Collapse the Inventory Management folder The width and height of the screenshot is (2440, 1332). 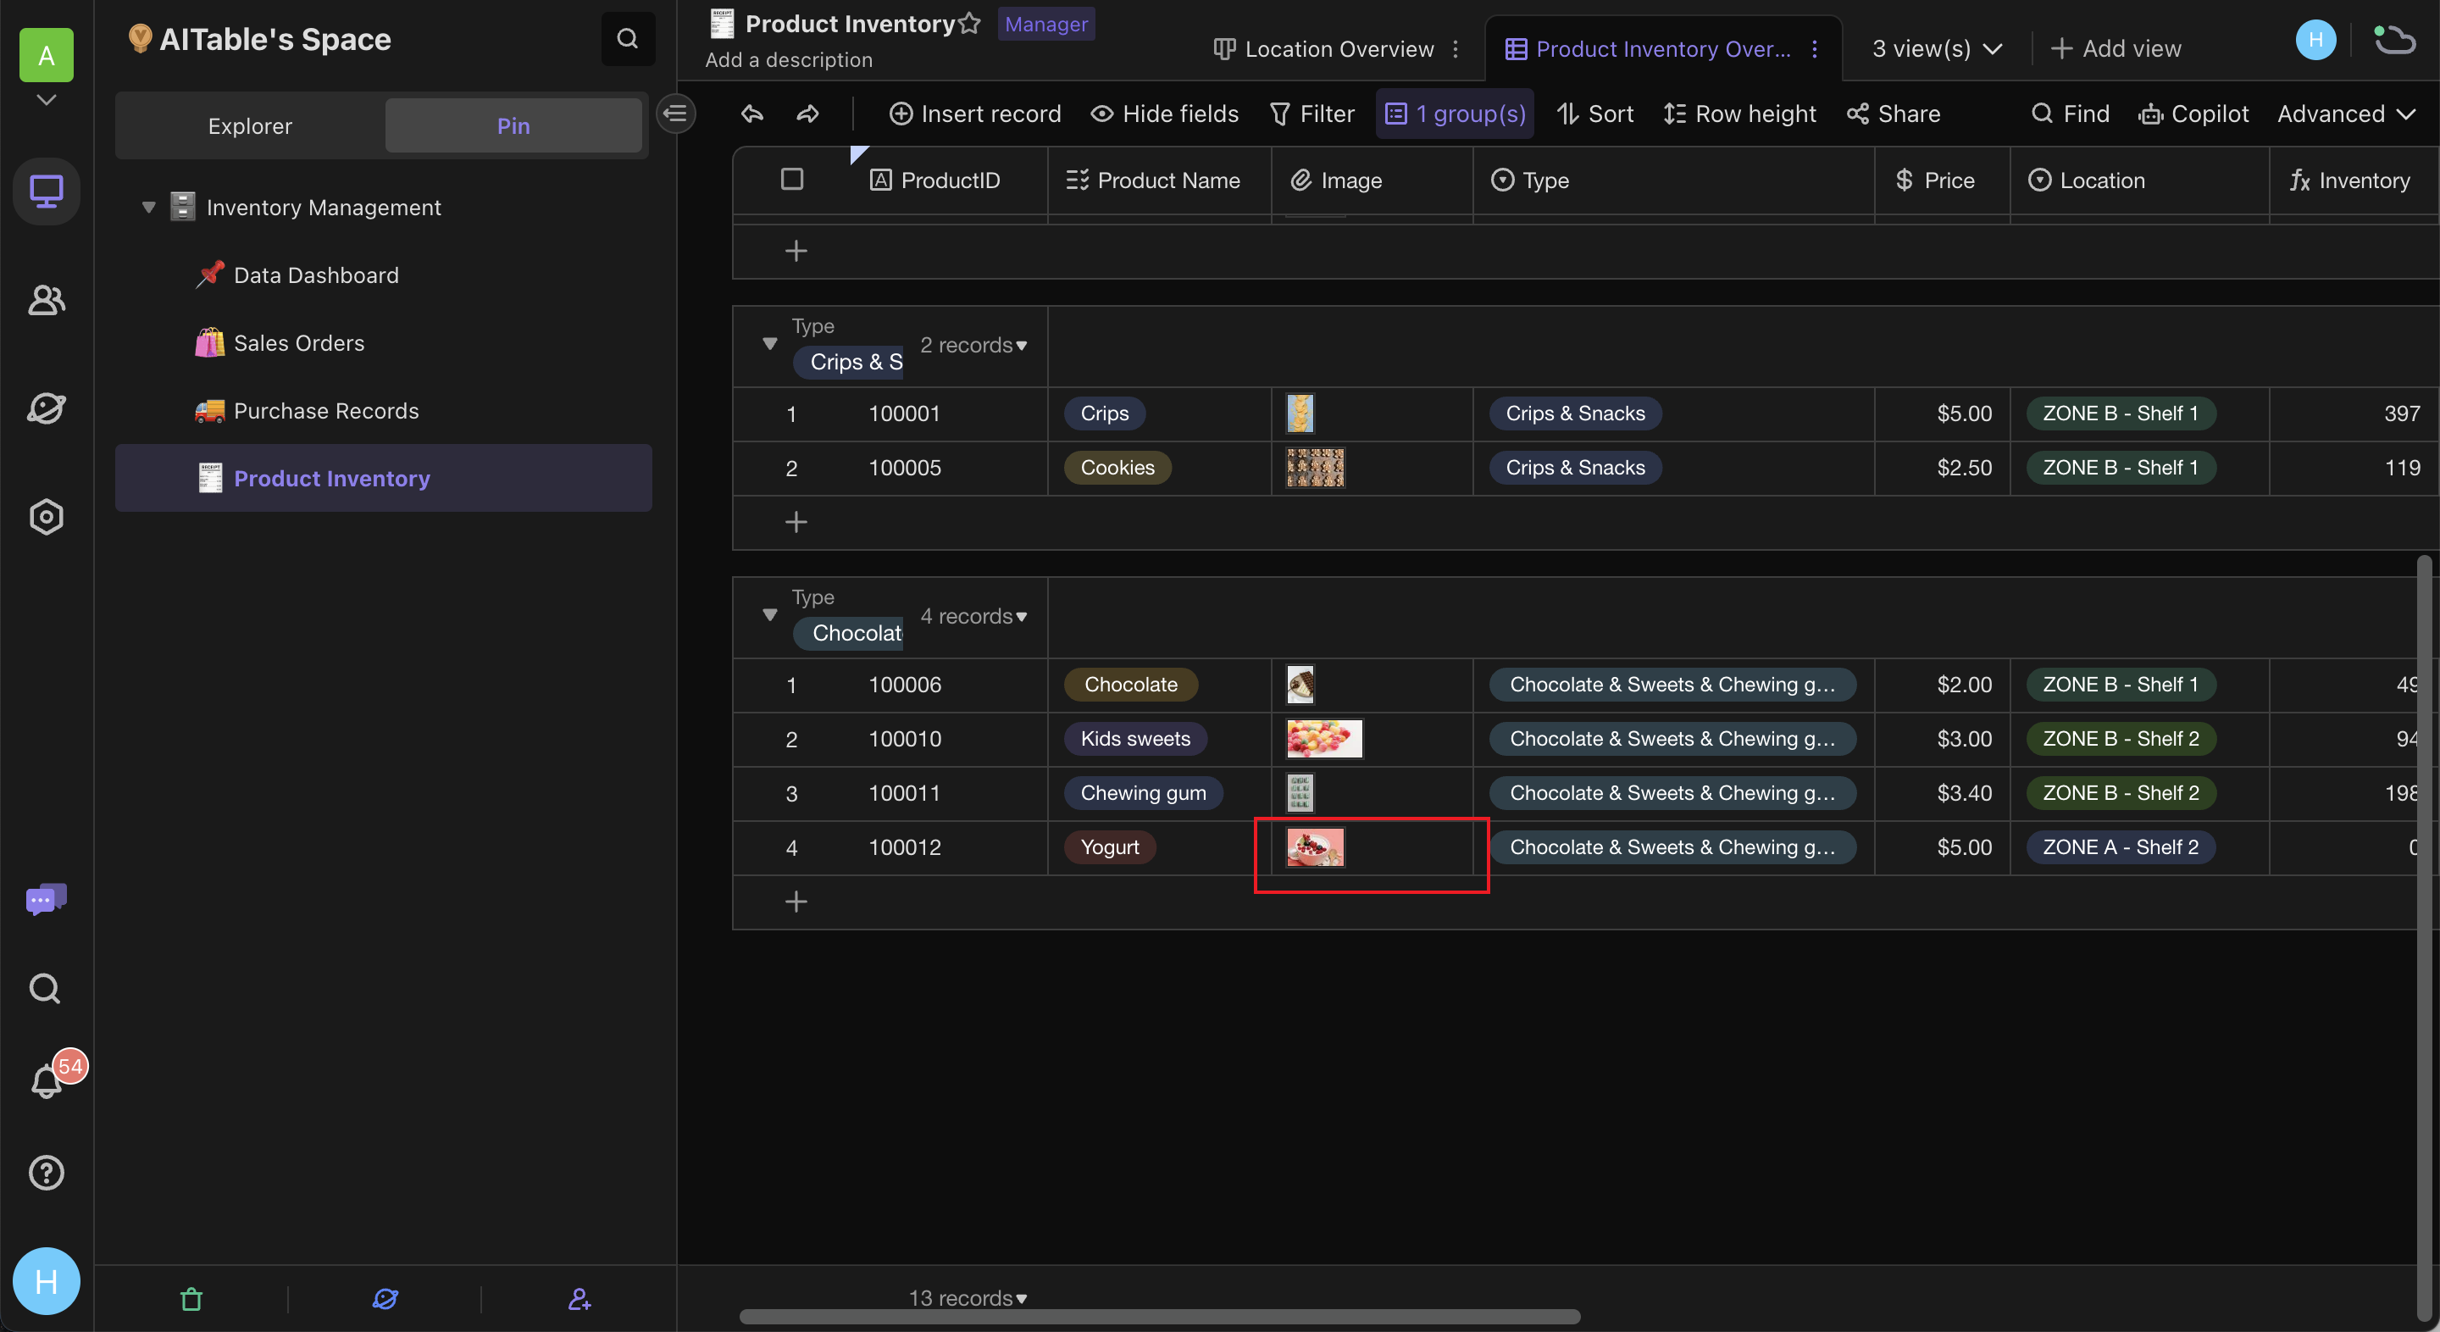pyautogui.click(x=149, y=208)
